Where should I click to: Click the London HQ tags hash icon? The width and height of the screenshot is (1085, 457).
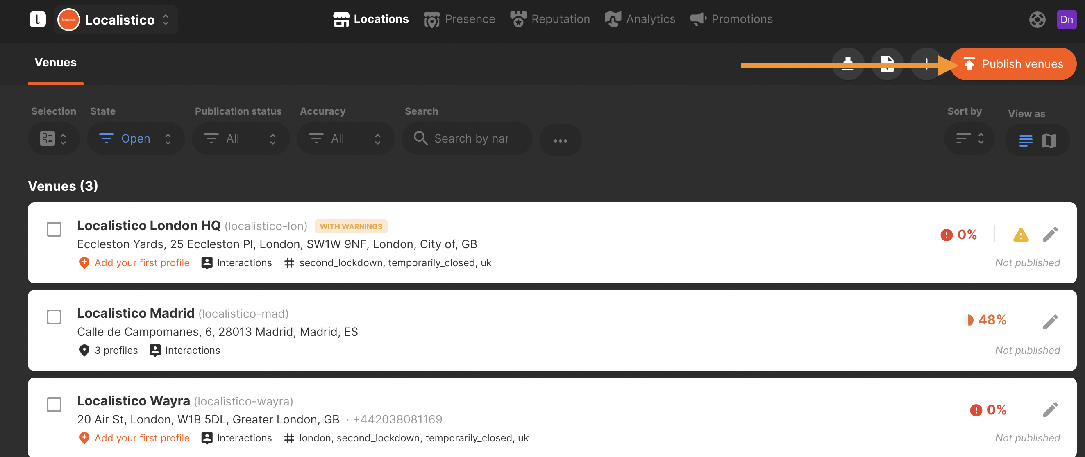[x=289, y=263]
